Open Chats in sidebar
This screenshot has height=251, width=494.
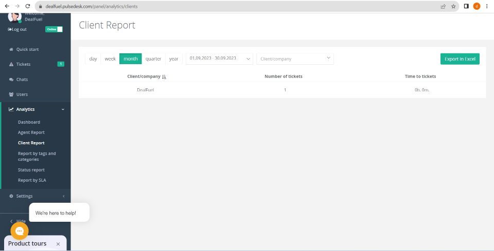point(22,80)
